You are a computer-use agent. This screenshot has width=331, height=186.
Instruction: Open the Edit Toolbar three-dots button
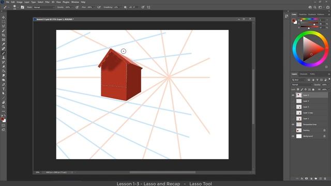click(x=4, y=111)
